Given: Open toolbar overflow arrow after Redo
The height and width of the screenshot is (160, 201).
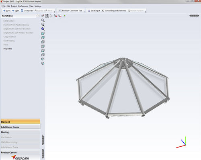Looking at the screenshot, I should coord(54,12).
